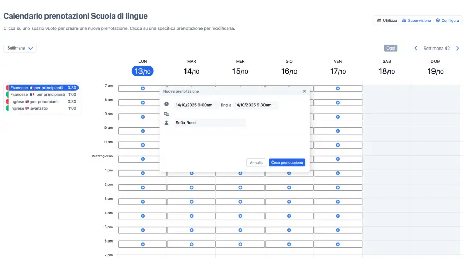Image resolution: width=465 pixels, height=258 pixels.
Task: Open the Settimana view dropdown
Action: tap(20, 48)
